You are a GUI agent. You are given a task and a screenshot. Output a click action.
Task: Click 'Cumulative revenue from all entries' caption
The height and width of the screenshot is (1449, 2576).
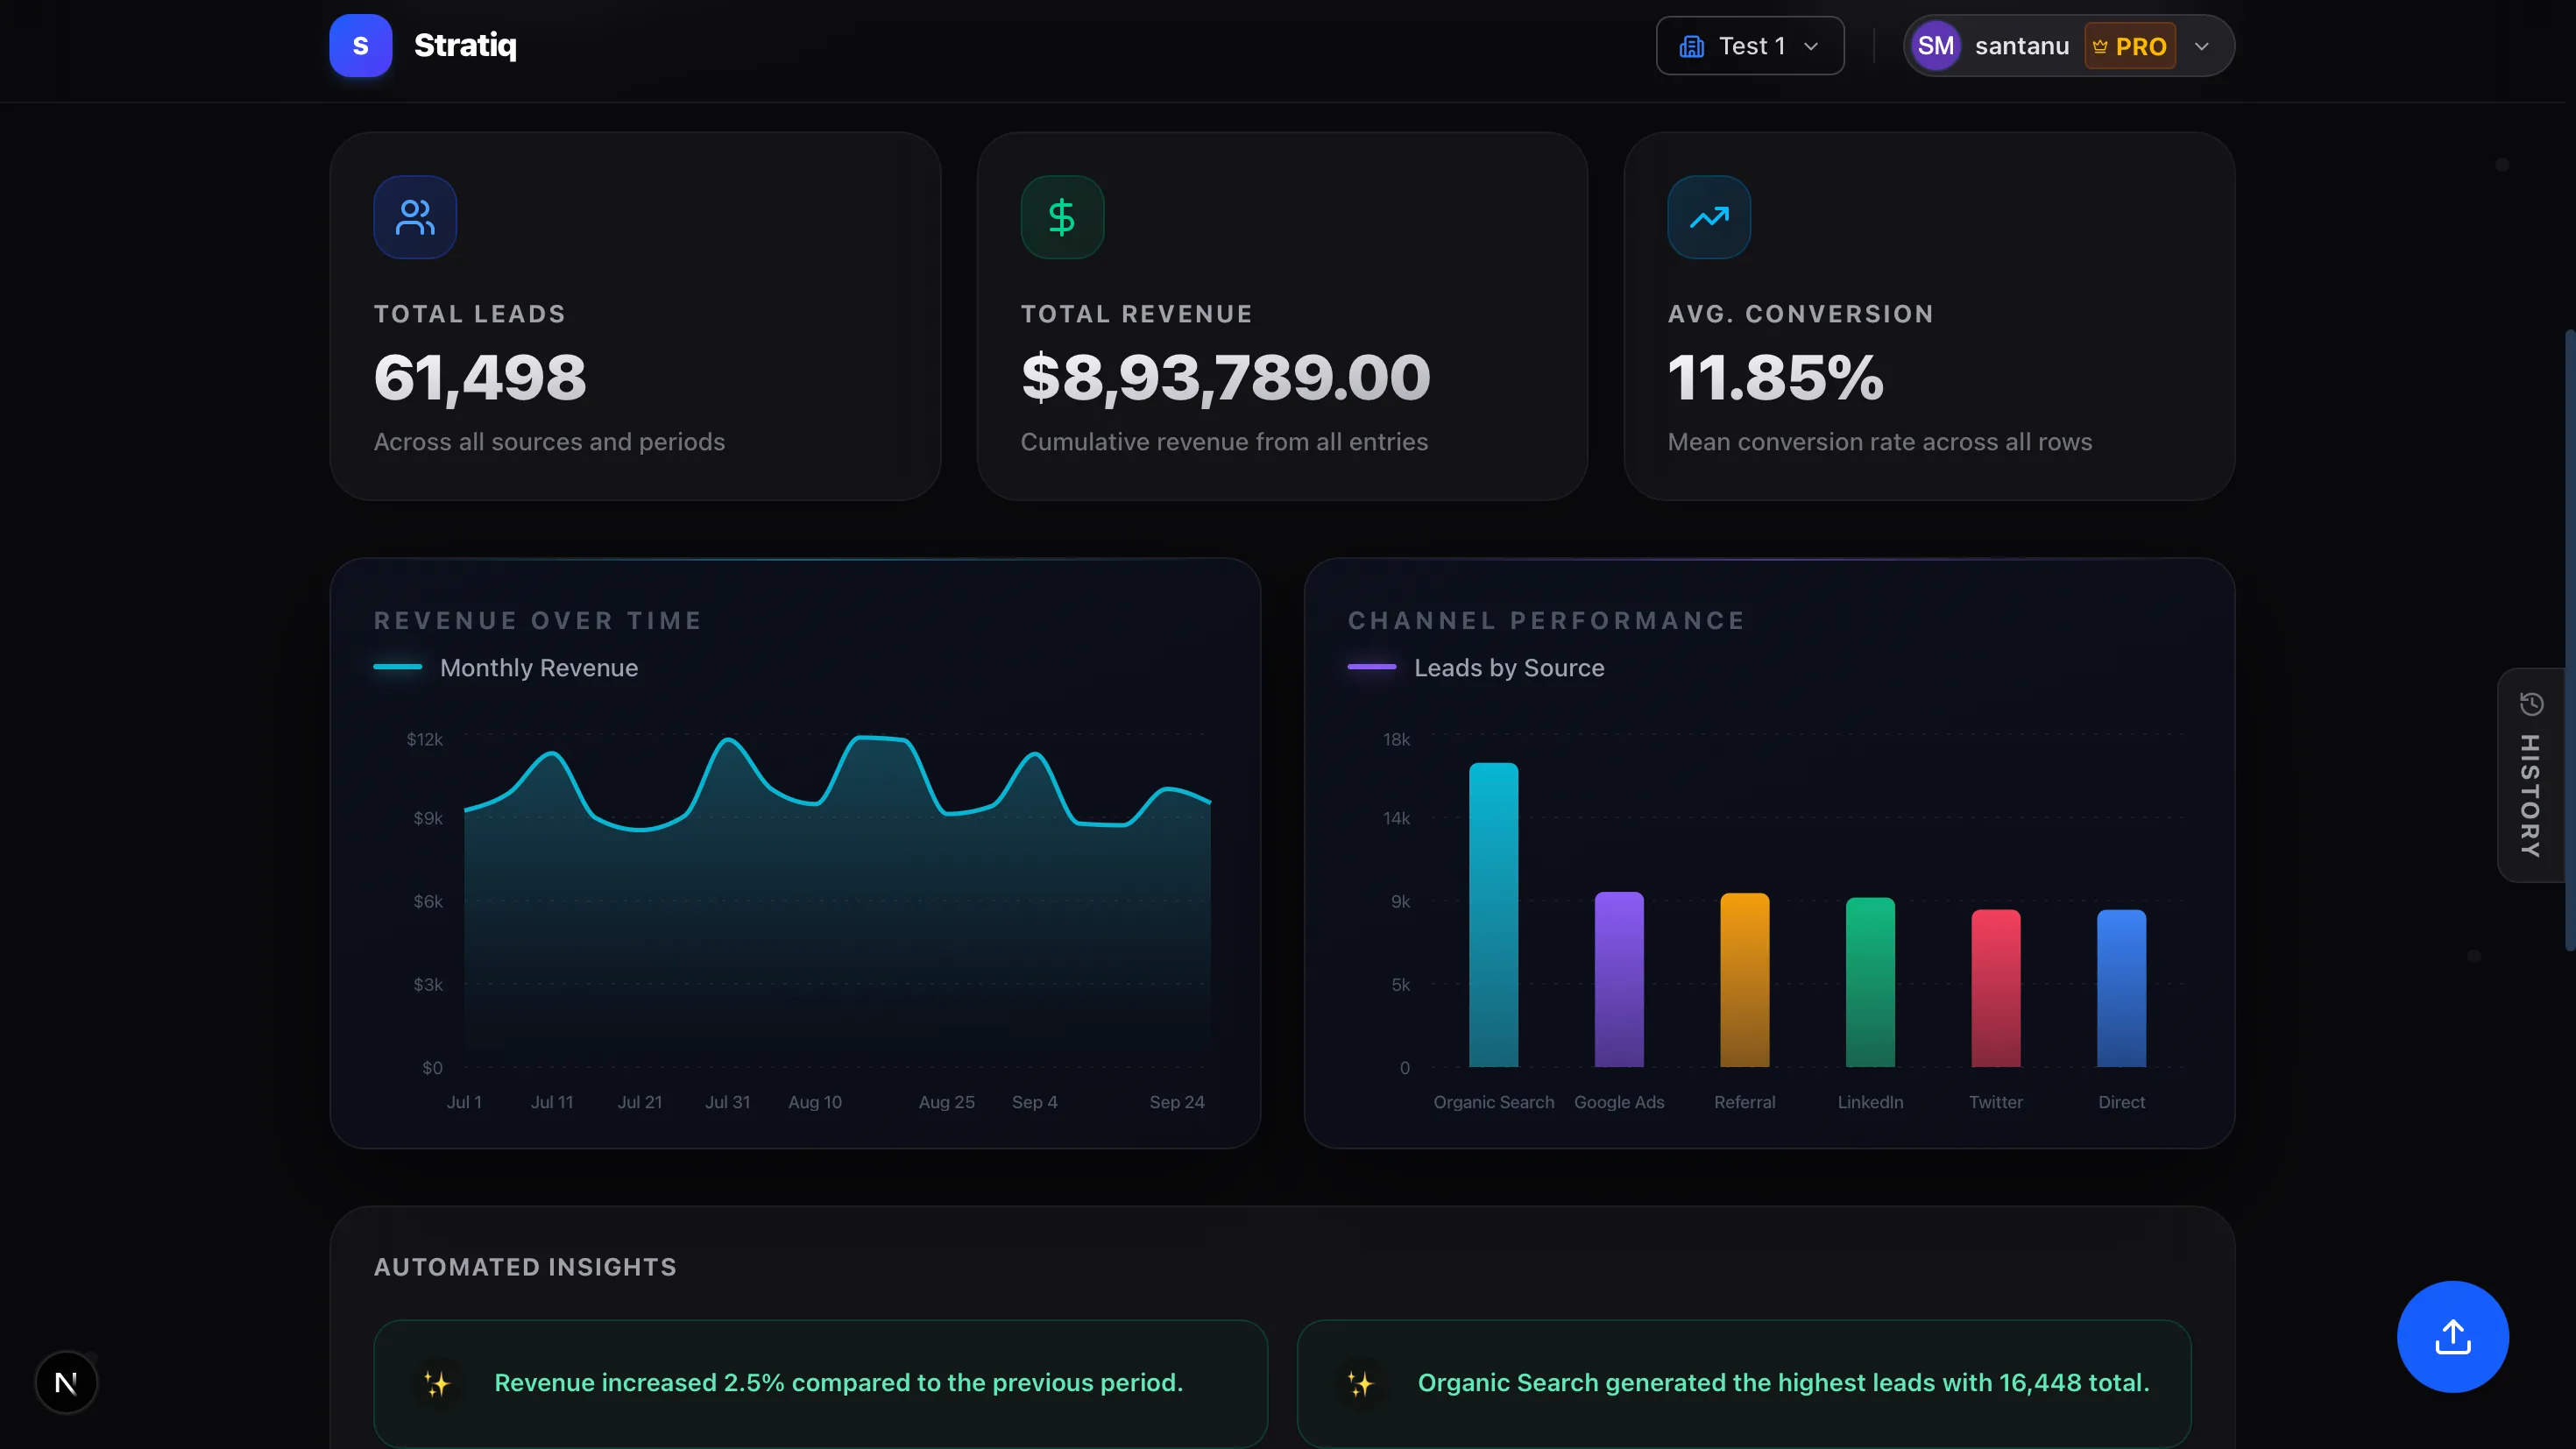click(1224, 442)
